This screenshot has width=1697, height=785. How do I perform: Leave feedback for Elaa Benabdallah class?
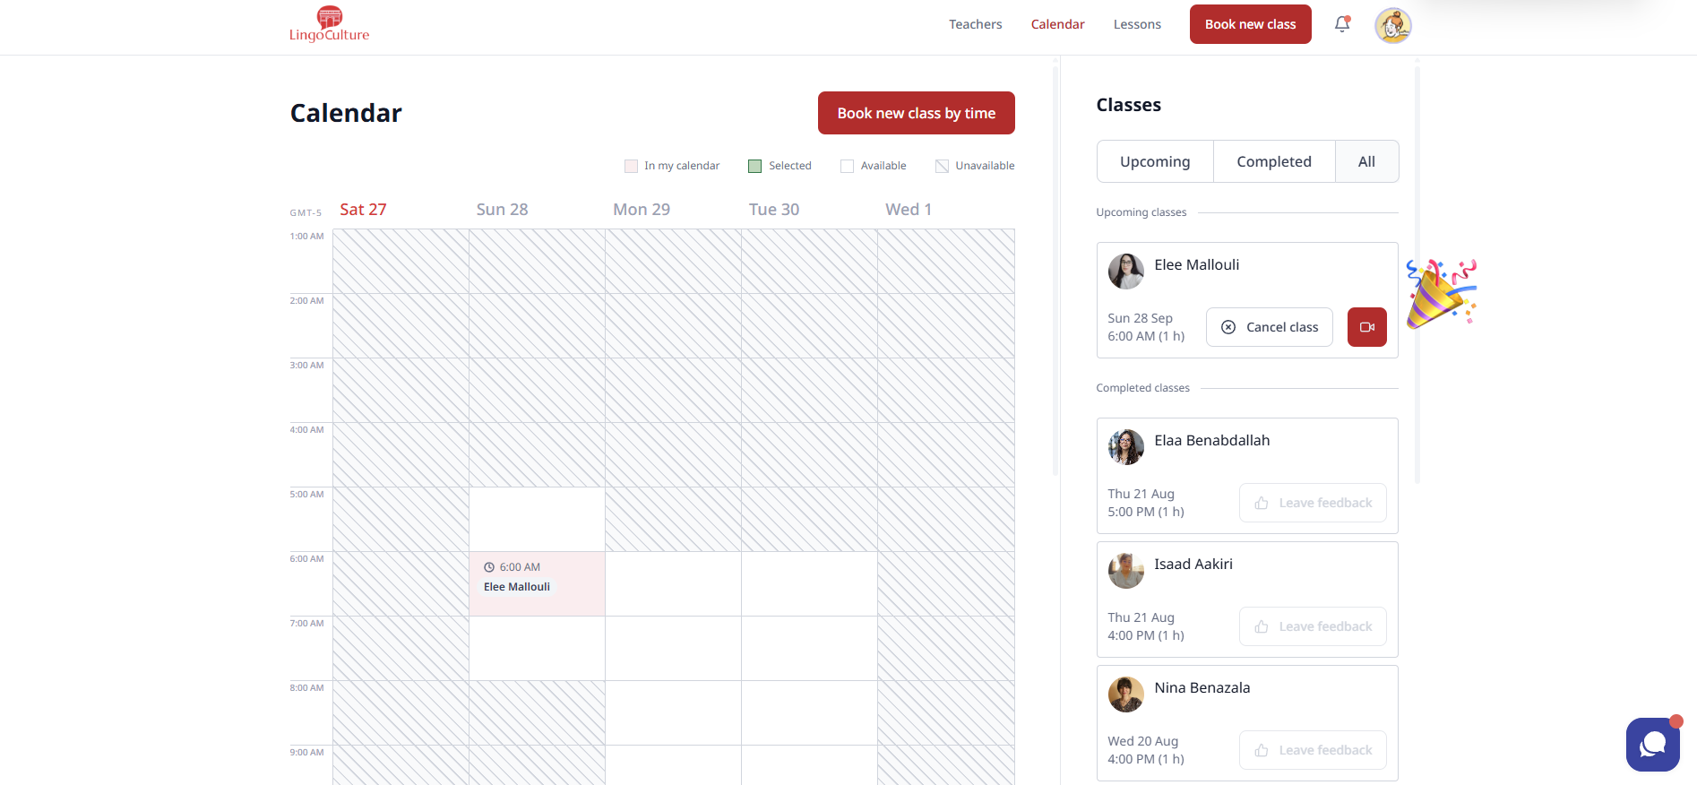pyautogui.click(x=1313, y=503)
